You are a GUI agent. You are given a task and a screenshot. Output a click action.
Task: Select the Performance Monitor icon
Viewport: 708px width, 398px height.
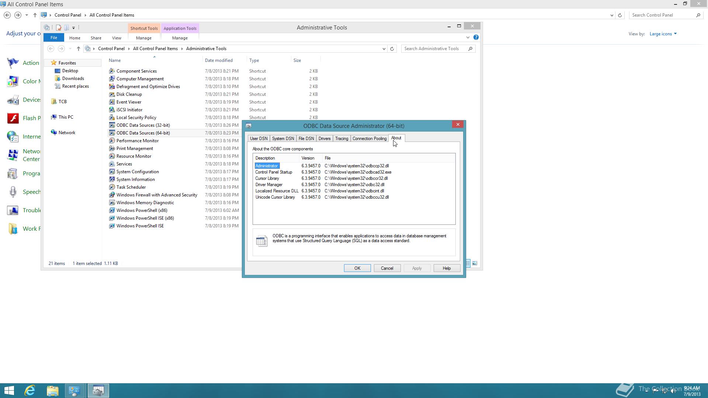(112, 141)
